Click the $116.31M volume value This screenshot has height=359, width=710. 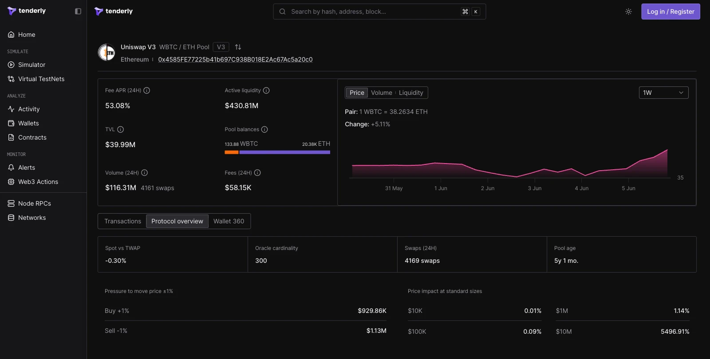pyautogui.click(x=121, y=187)
